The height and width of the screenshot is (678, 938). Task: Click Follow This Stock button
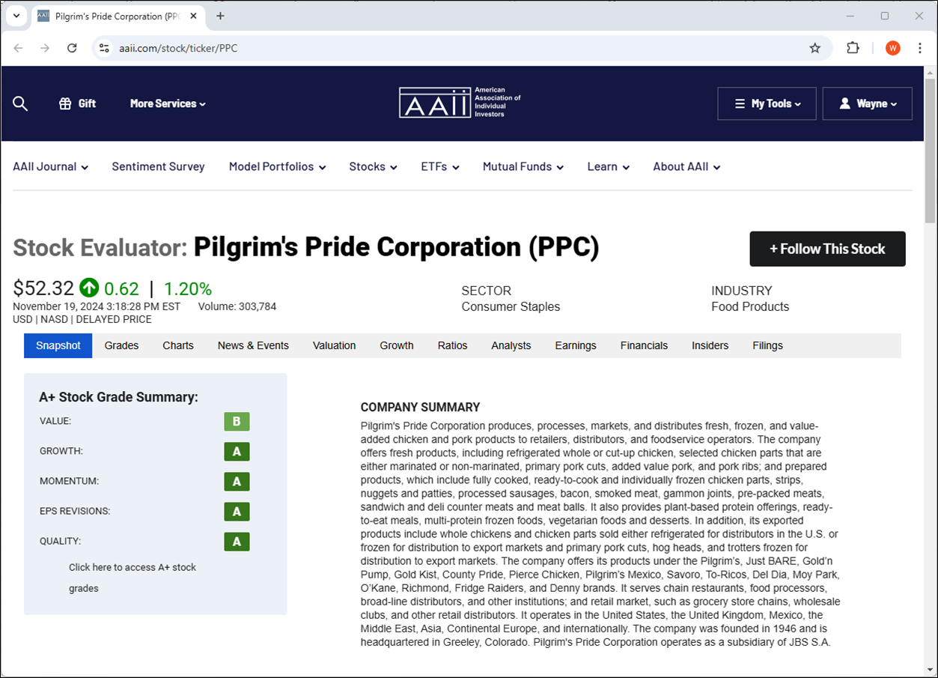[x=827, y=249]
